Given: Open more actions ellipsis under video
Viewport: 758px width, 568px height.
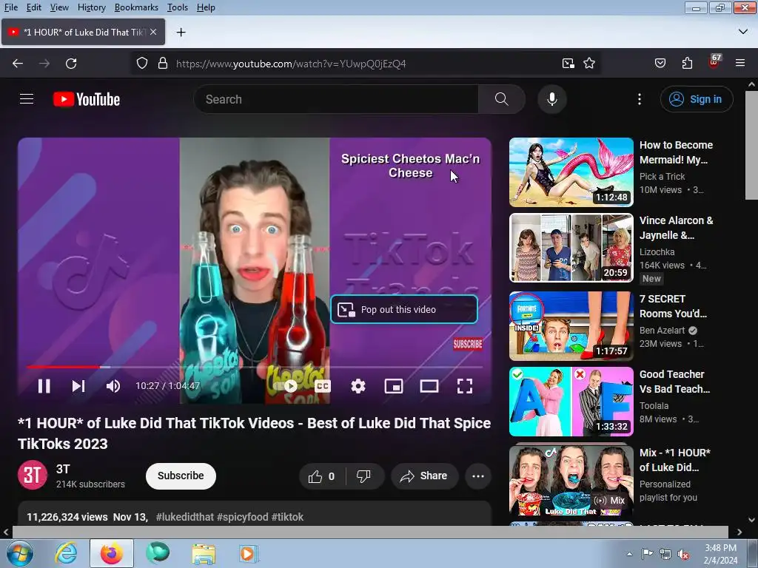Looking at the screenshot, I should [x=478, y=476].
